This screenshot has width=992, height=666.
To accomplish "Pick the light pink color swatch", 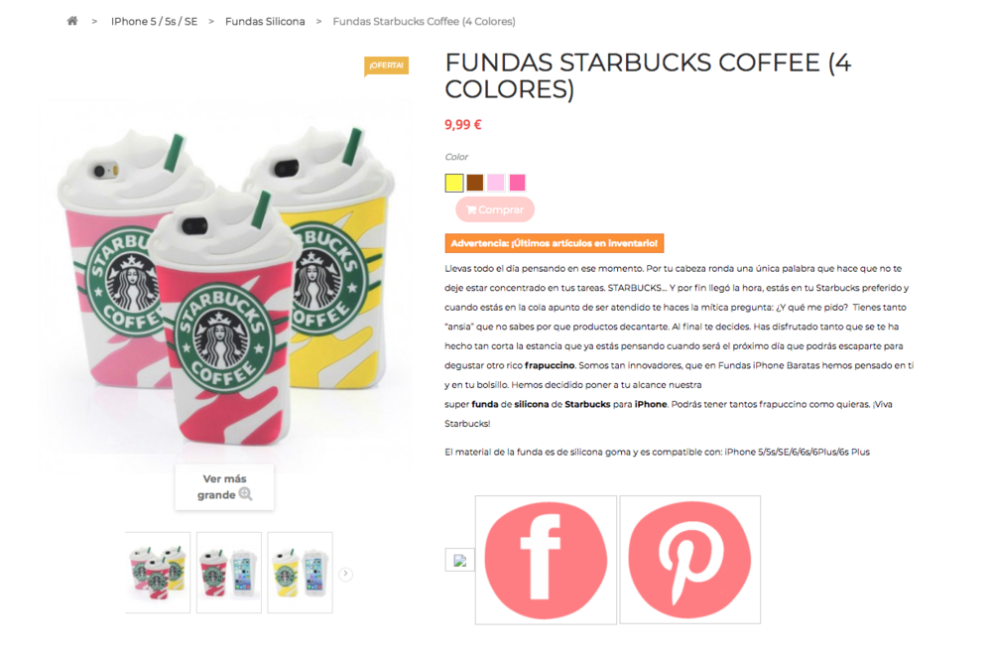I will coord(496,183).
